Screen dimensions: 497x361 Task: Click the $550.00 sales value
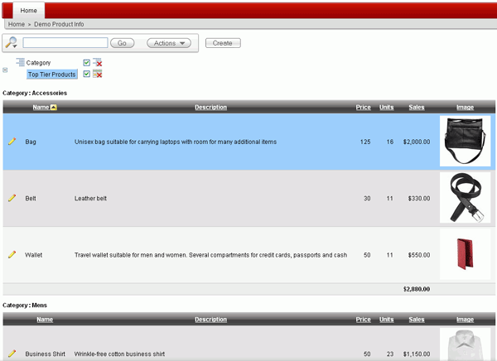(x=419, y=255)
